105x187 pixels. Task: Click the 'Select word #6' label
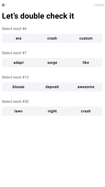coord(14,29)
